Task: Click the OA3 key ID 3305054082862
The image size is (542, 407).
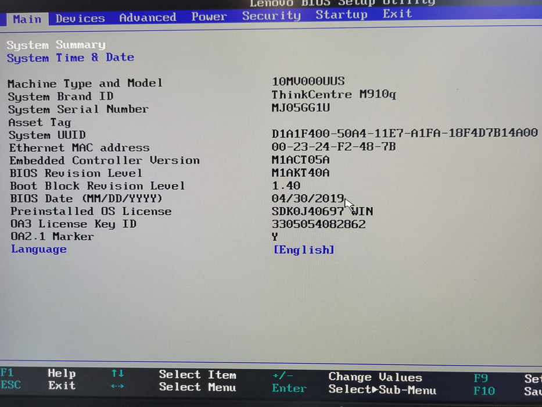Action: [x=318, y=224]
